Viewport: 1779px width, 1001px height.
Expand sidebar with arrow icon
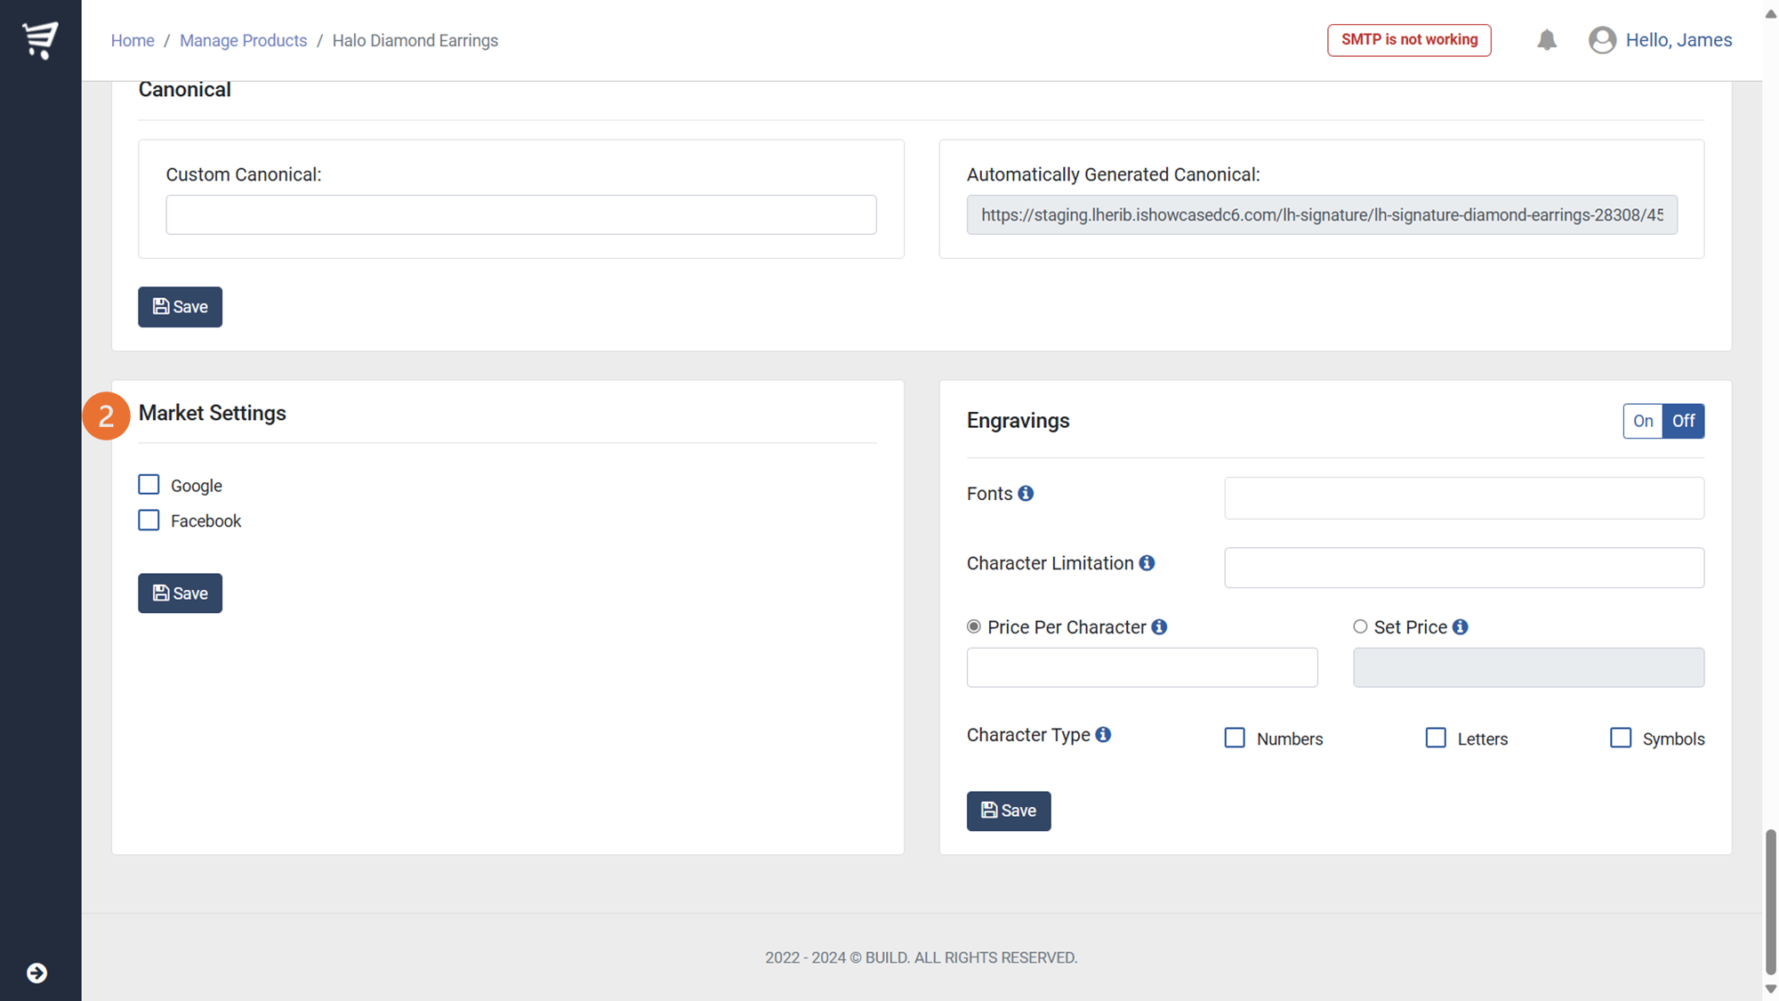36,973
